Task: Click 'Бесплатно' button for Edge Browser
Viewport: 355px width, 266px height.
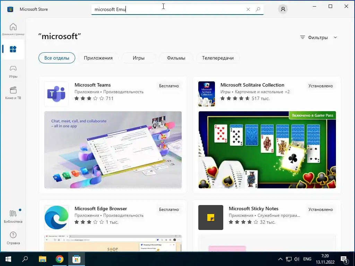Action: pos(169,210)
